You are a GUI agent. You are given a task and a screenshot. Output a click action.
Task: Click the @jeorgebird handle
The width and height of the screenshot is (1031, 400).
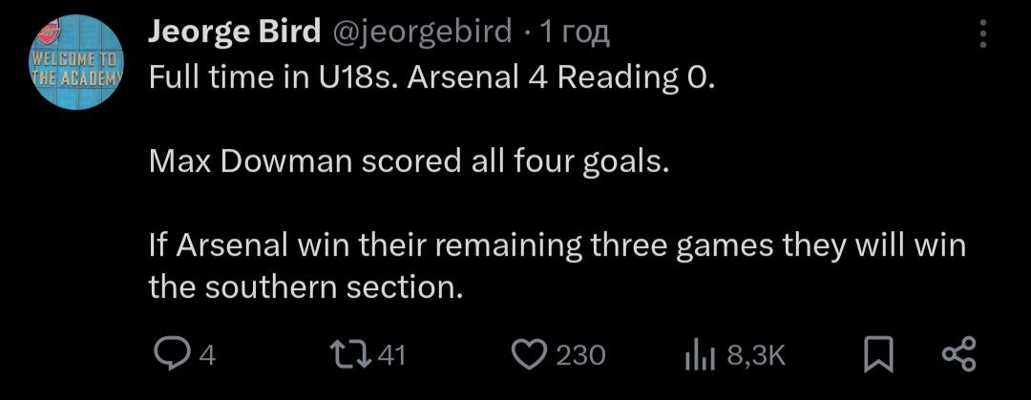(x=421, y=32)
